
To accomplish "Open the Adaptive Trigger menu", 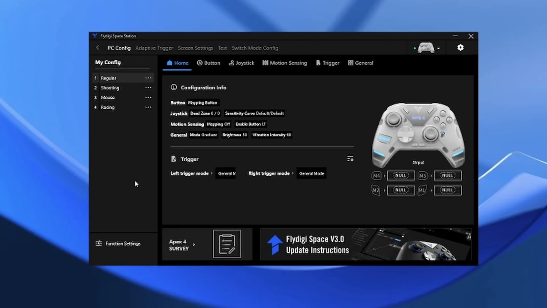I will click(x=154, y=48).
